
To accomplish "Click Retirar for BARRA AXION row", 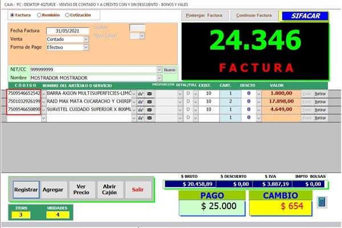I will click(320, 94).
